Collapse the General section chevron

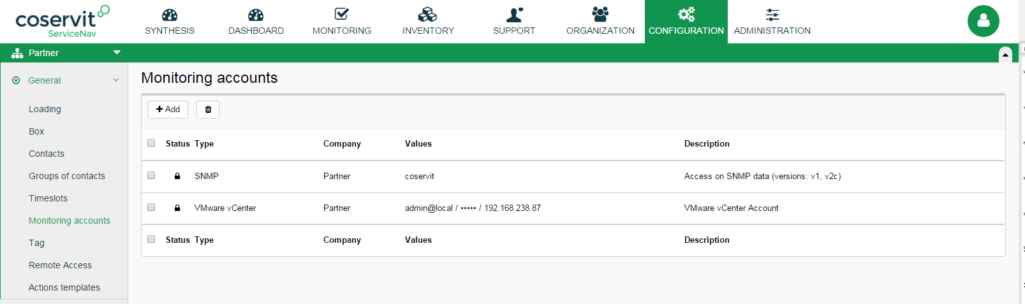(x=116, y=80)
